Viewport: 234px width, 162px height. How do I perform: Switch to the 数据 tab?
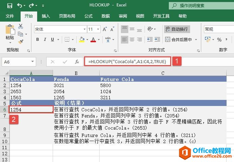point(106,16)
